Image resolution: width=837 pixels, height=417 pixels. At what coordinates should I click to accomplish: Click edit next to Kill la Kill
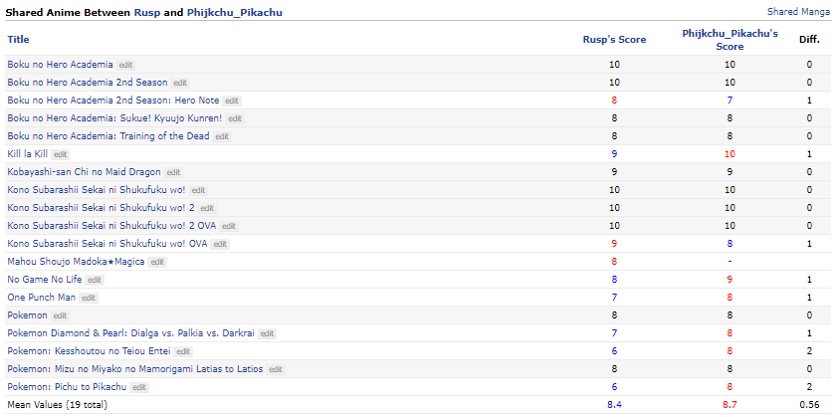(61, 154)
